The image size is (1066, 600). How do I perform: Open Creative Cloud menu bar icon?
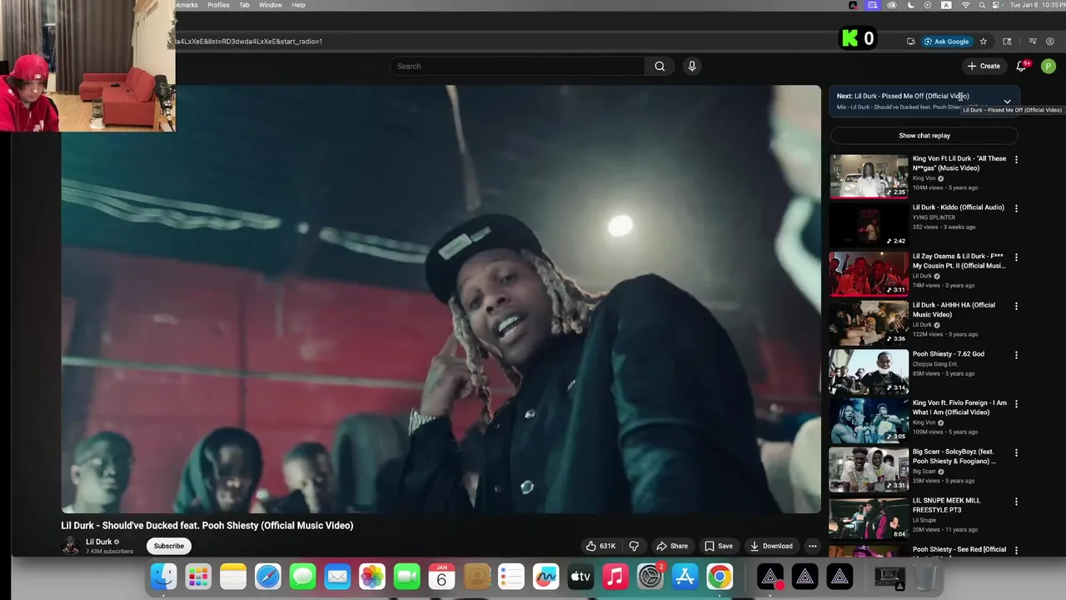click(892, 5)
